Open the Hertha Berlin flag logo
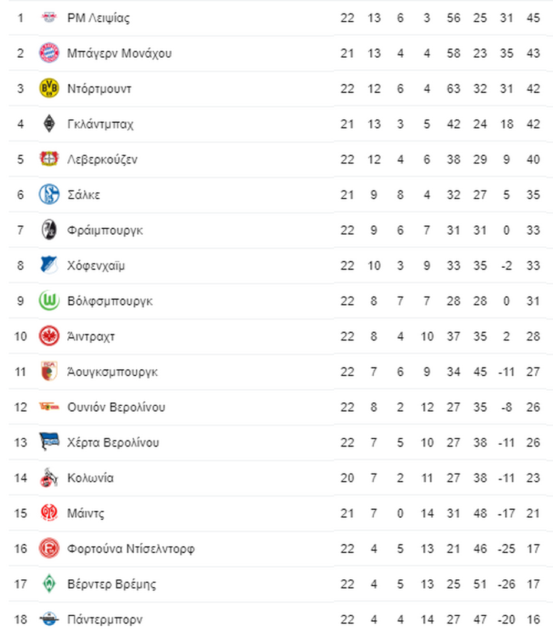Viewport: 553px width, 637px height. click(49, 442)
